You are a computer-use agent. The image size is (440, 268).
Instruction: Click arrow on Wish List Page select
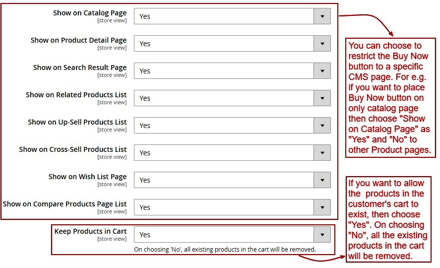click(322, 180)
